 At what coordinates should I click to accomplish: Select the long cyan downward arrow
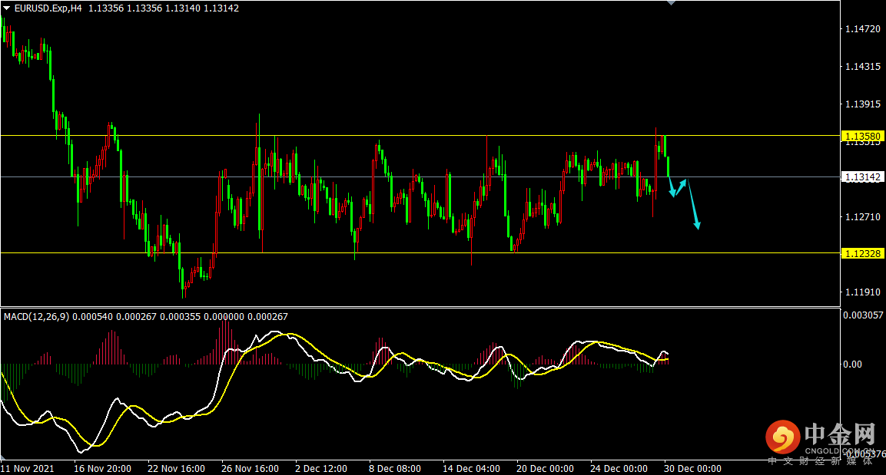coord(694,204)
